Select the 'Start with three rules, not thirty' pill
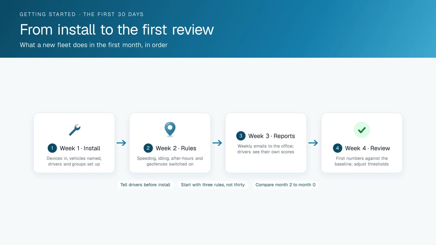Image resolution: width=436 pixels, height=245 pixels. [213, 185]
